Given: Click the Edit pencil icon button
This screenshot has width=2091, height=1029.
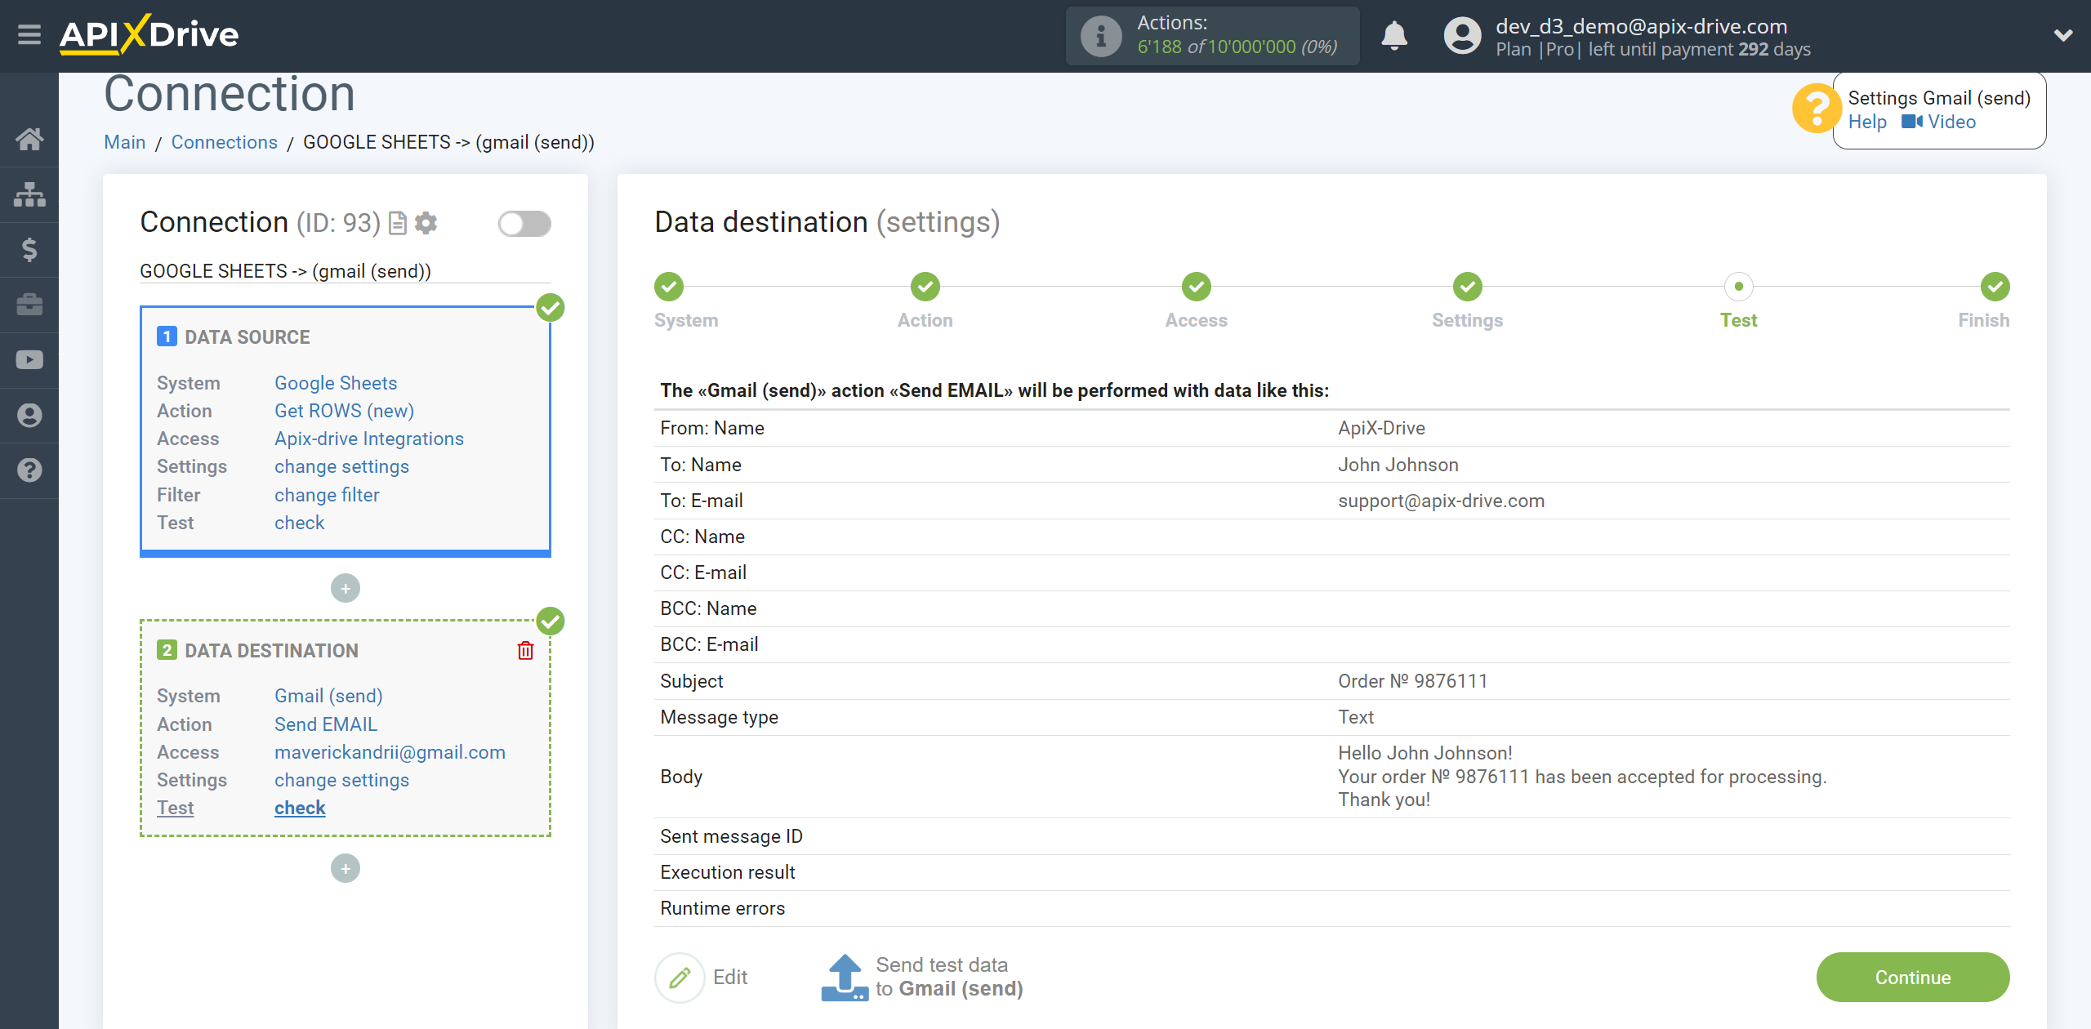Looking at the screenshot, I should click(680, 976).
